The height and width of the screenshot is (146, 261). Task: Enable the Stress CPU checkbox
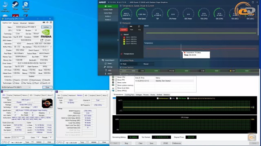point(116,77)
